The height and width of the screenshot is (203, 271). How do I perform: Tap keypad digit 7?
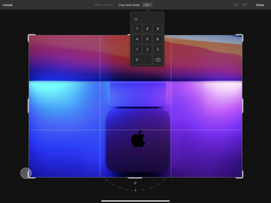pos(137,29)
